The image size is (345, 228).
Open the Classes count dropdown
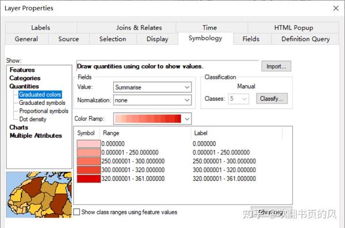pos(239,98)
